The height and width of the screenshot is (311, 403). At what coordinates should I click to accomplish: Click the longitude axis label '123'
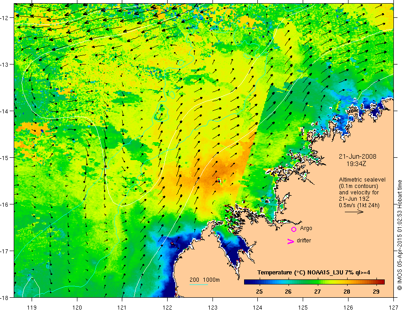pyautogui.click(x=212, y=307)
